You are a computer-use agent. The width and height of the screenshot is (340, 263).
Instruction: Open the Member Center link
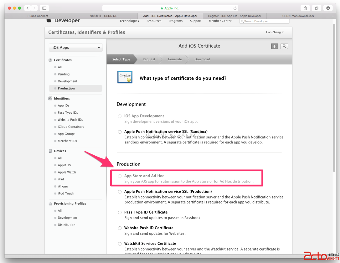click(220, 21)
